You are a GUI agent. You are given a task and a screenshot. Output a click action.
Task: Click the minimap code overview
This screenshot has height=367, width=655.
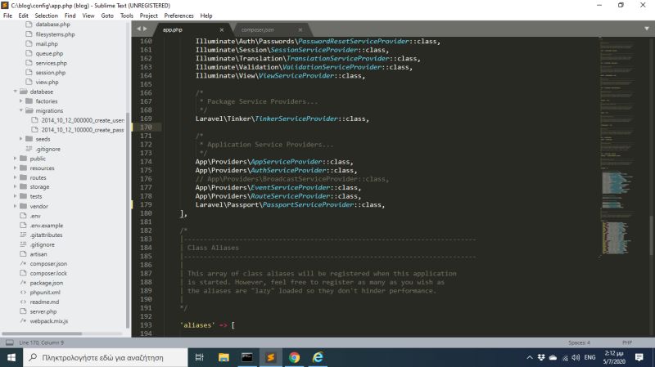click(617, 146)
